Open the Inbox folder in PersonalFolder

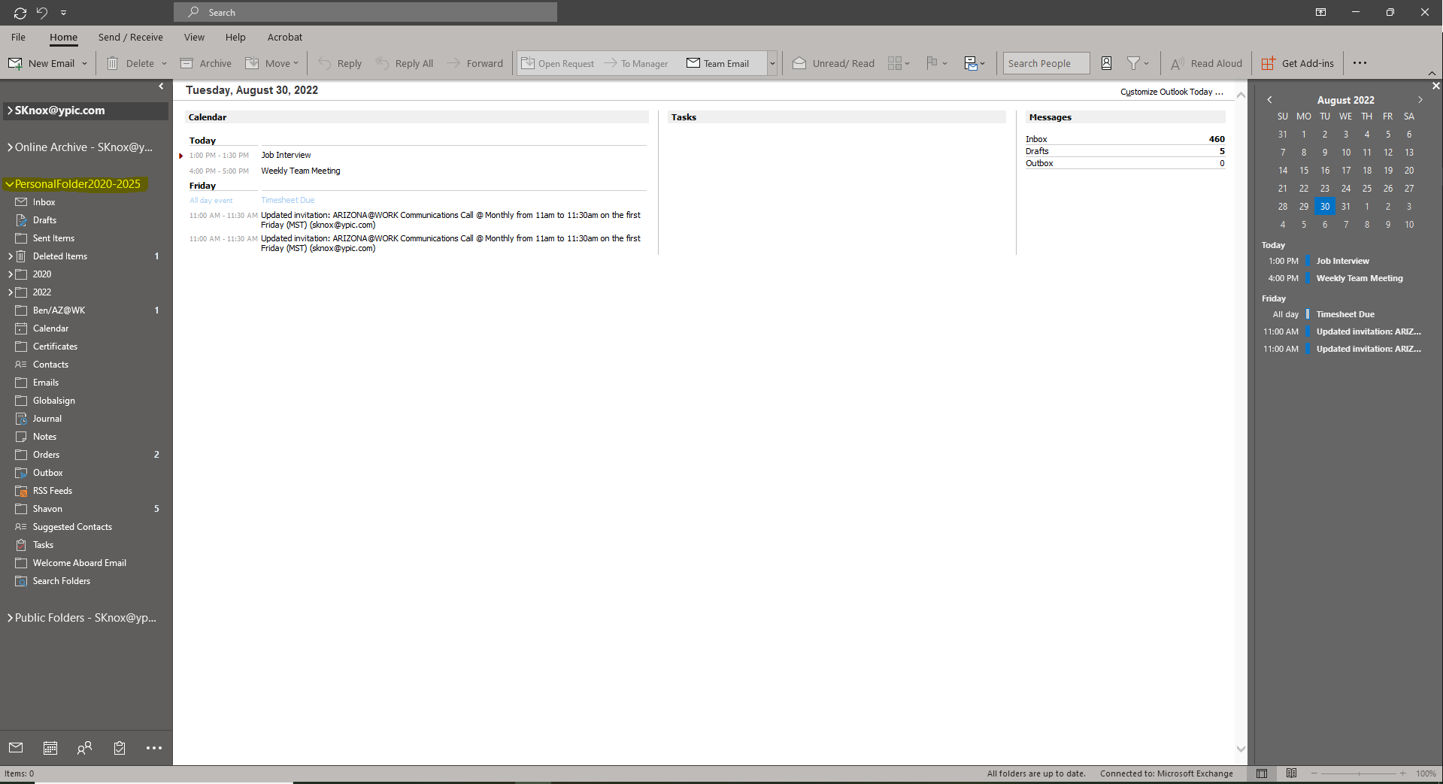[x=44, y=202]
